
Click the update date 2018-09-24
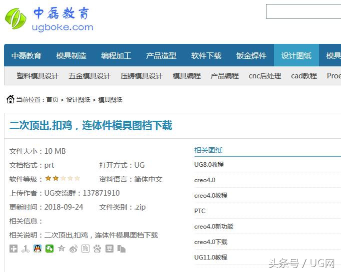point(63,207)
